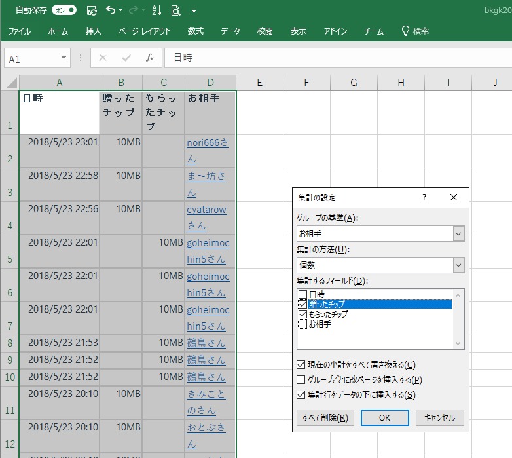Expand the グループの基準 dropdown
512x458 pixels.
pyautogui.click(x=458, y=233)
